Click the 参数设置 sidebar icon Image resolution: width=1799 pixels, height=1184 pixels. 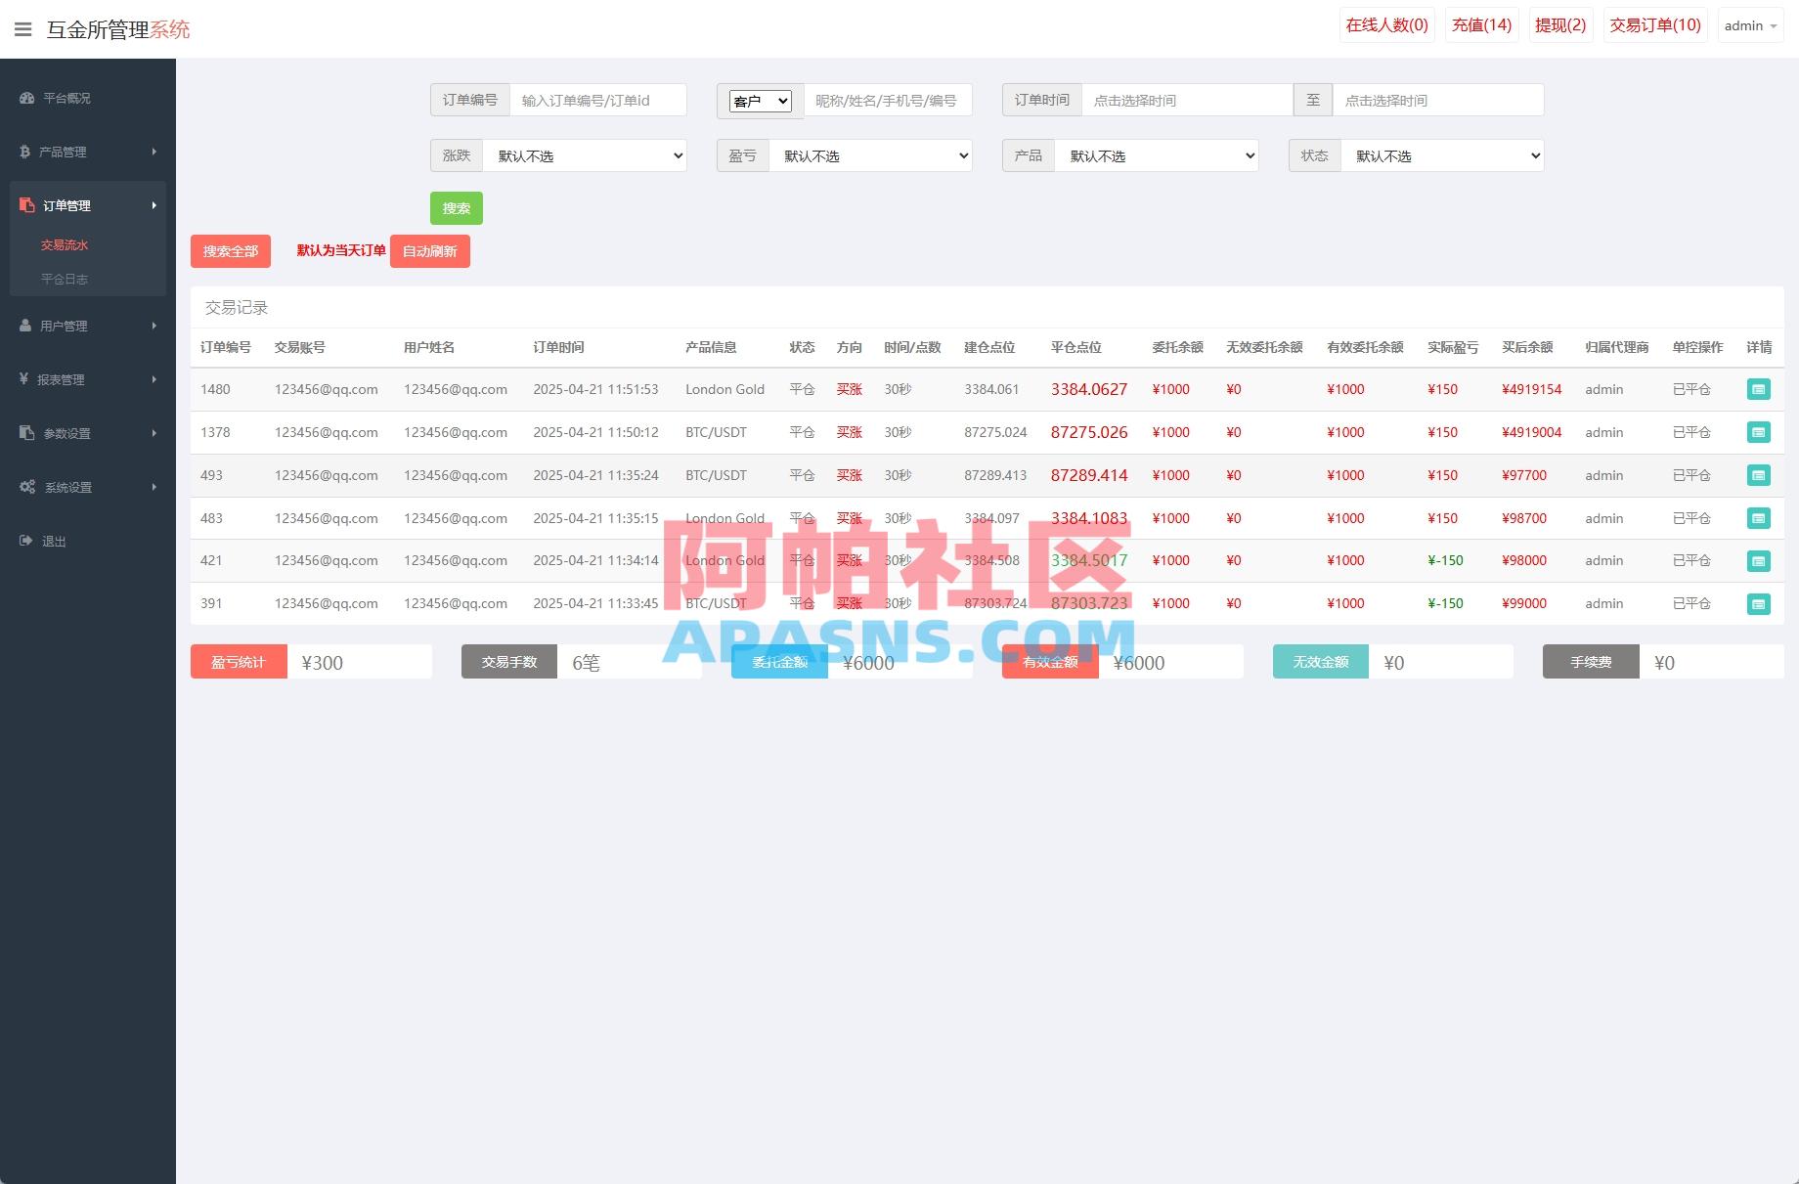click(24, 433)
